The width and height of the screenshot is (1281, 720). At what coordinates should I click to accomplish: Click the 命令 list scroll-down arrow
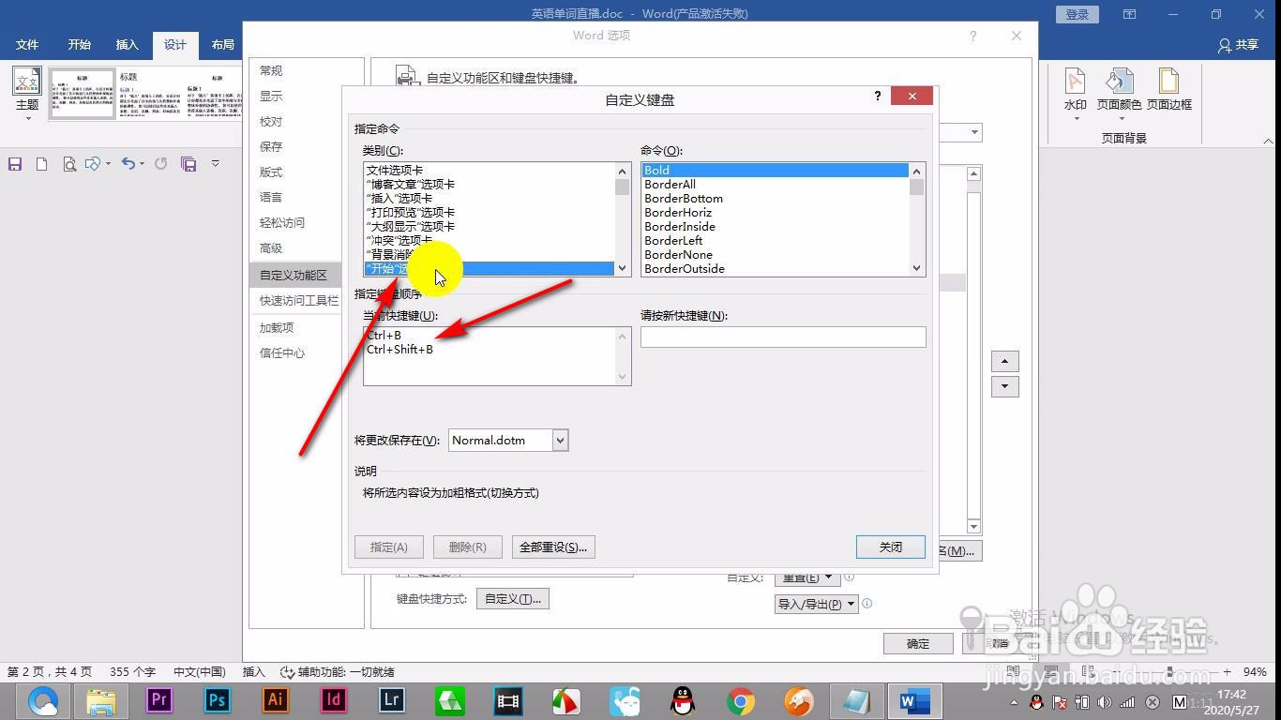pos(917,268)
